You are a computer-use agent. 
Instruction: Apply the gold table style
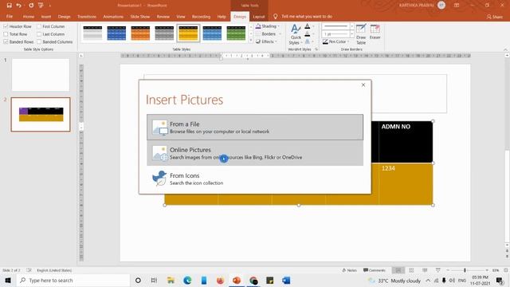[188, 33]
